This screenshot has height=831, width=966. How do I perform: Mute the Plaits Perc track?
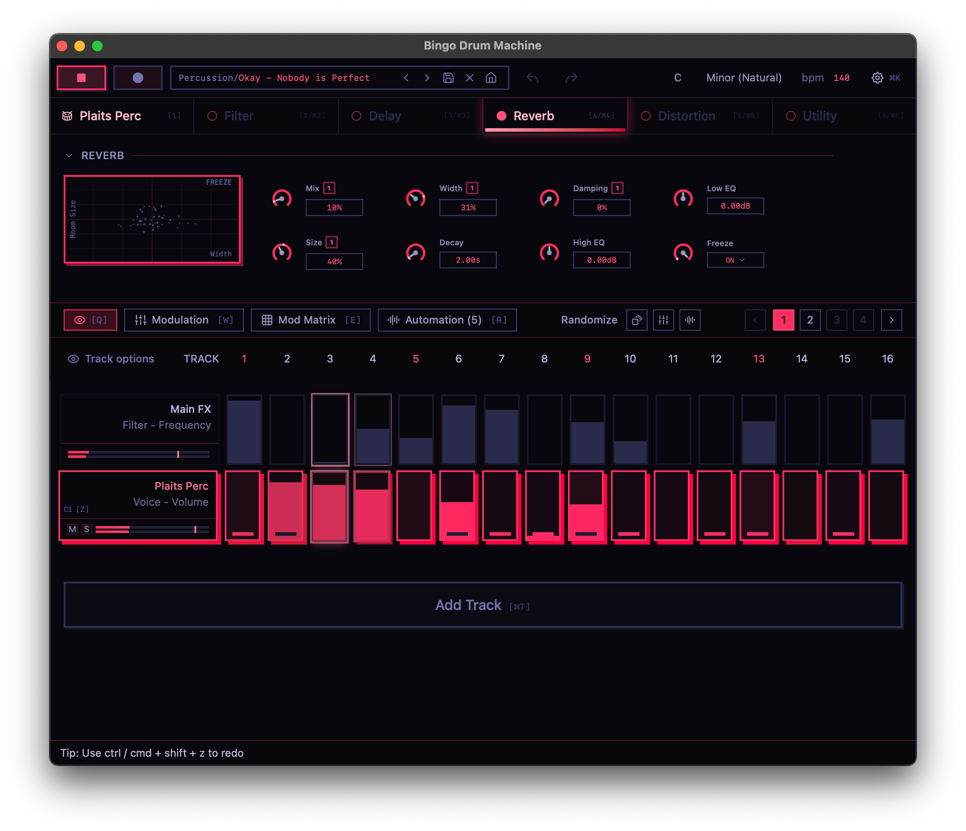pos(72,529)
